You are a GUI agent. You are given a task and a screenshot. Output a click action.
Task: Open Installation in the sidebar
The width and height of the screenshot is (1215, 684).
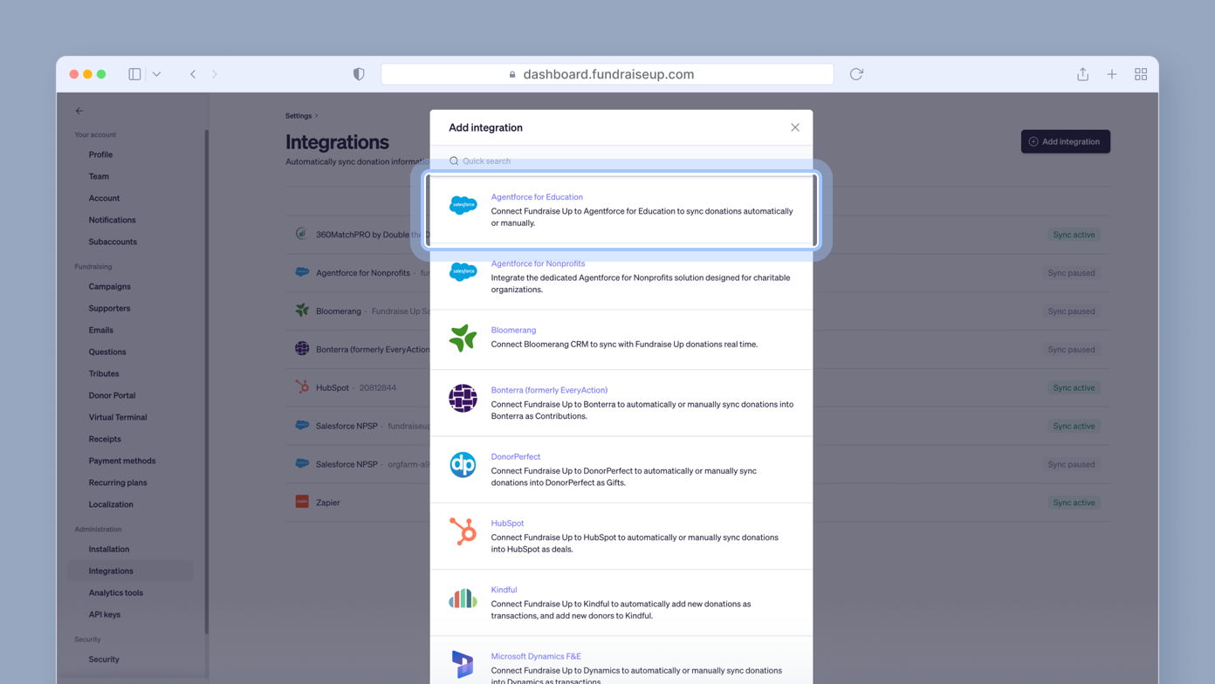109,549
